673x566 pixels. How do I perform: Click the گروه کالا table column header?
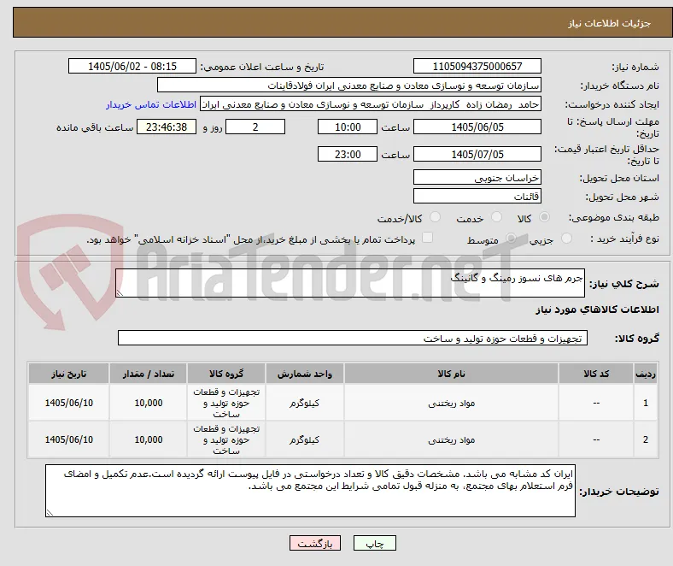226,374
